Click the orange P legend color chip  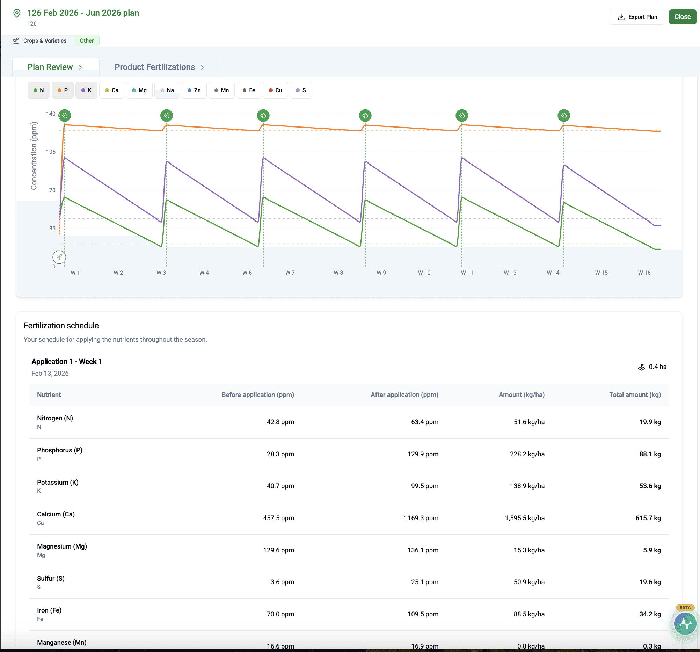[59, 90]
